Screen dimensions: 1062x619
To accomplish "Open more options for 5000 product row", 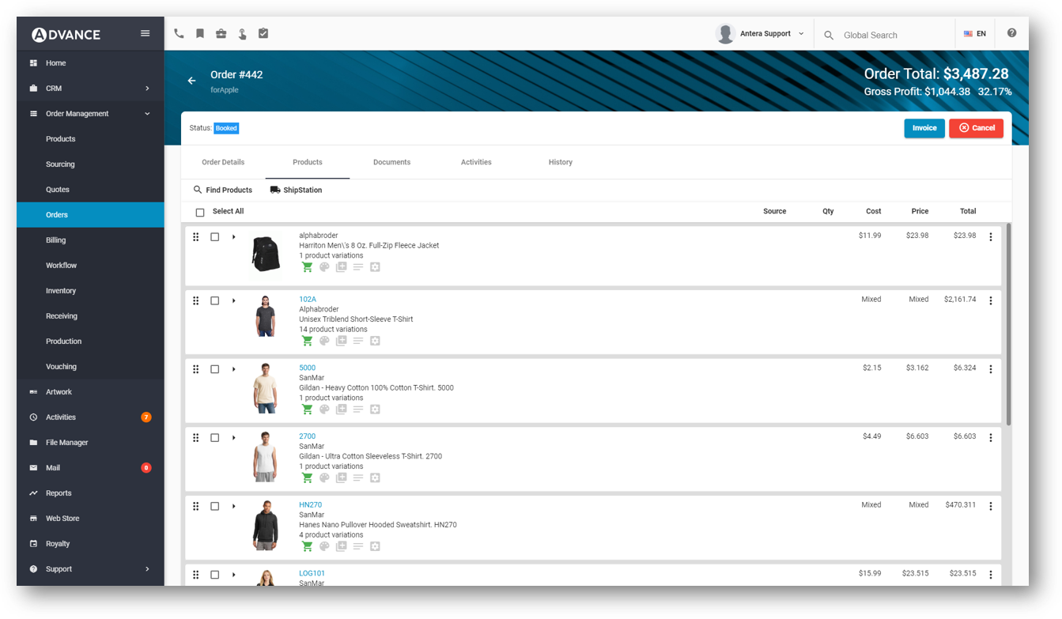I will (x=991, y=369).
